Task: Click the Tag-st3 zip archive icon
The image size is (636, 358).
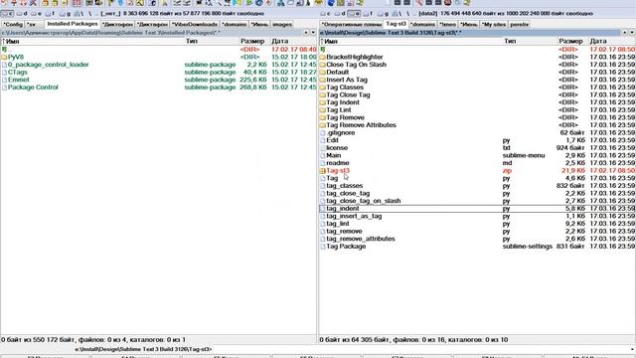Action: pos(323,171)
